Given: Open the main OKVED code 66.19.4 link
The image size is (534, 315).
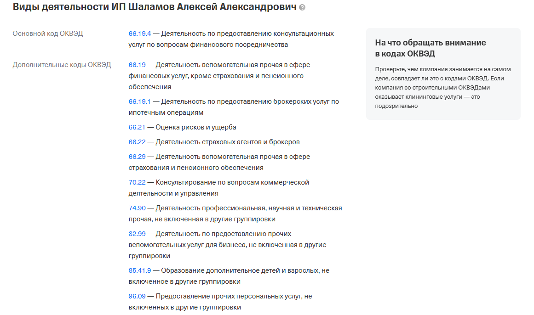Looking at the screenshot, I should [140, 34].
